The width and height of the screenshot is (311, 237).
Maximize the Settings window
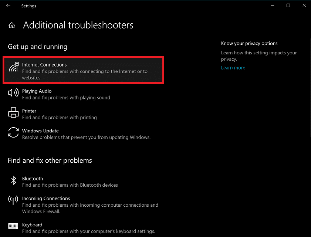click(288, 6)
